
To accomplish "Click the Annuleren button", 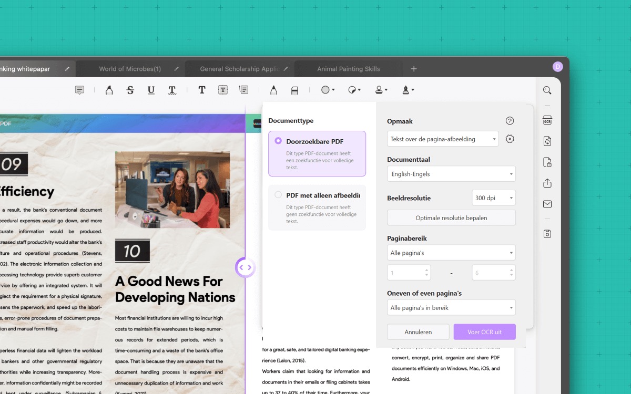I will tap(418, 332).
